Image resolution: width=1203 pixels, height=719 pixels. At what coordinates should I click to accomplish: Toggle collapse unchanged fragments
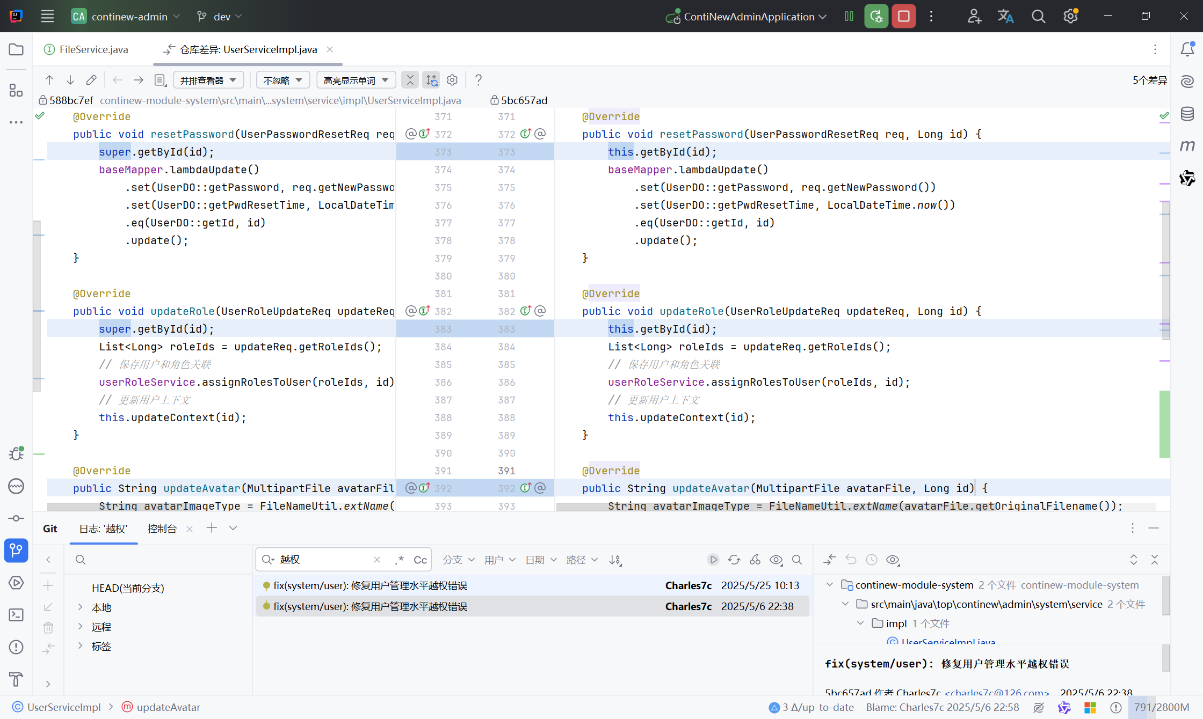coord(410,80)
